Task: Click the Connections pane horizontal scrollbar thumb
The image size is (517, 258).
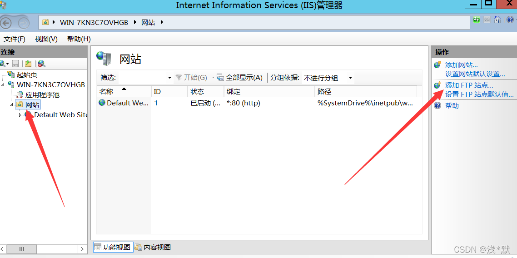Action: coord(21,249)
